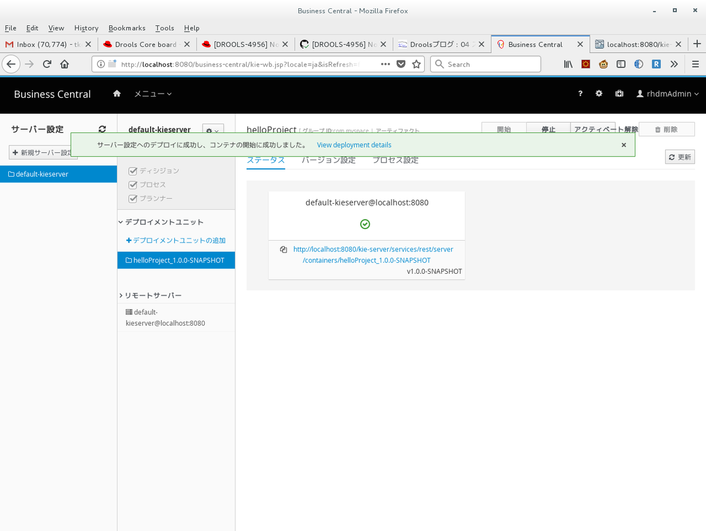Click the green container status check icon
The width and height of the screenshot is (706, 531).
pos(365,224)
